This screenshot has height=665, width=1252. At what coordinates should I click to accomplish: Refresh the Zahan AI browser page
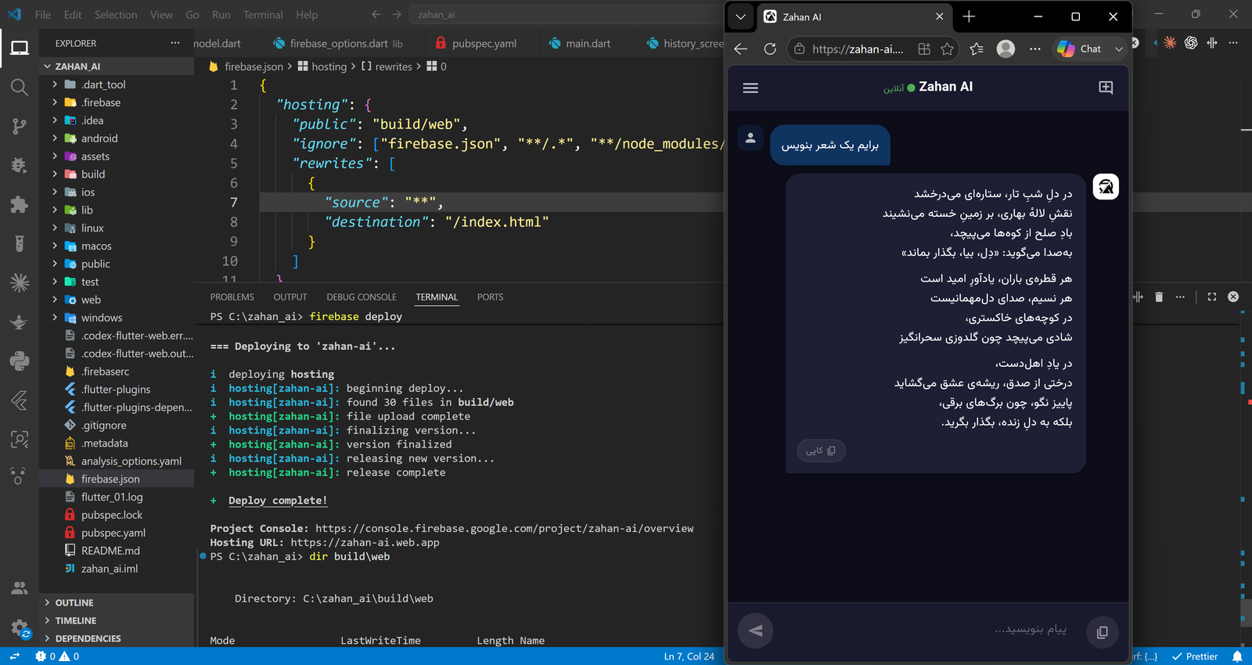[x=770, y=49]
